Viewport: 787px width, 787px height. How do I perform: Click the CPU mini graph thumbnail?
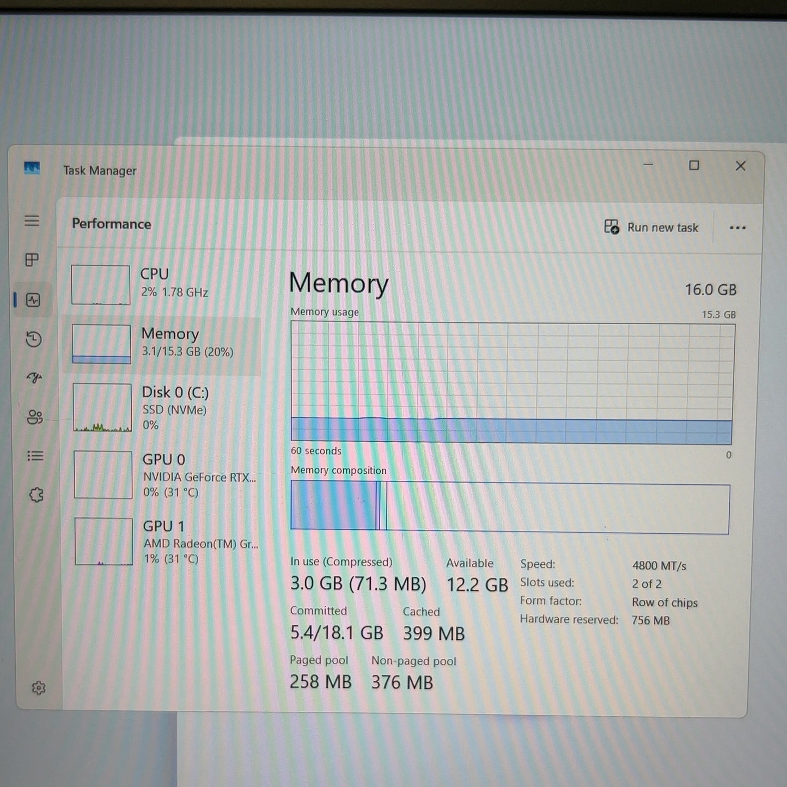(101, 285)
